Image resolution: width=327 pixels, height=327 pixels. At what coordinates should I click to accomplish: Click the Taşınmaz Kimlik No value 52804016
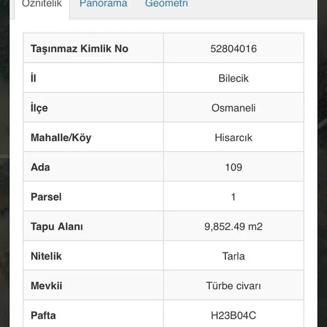coord(233,49)
